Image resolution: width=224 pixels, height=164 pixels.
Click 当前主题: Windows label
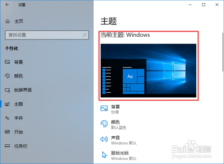pos(125,35)
